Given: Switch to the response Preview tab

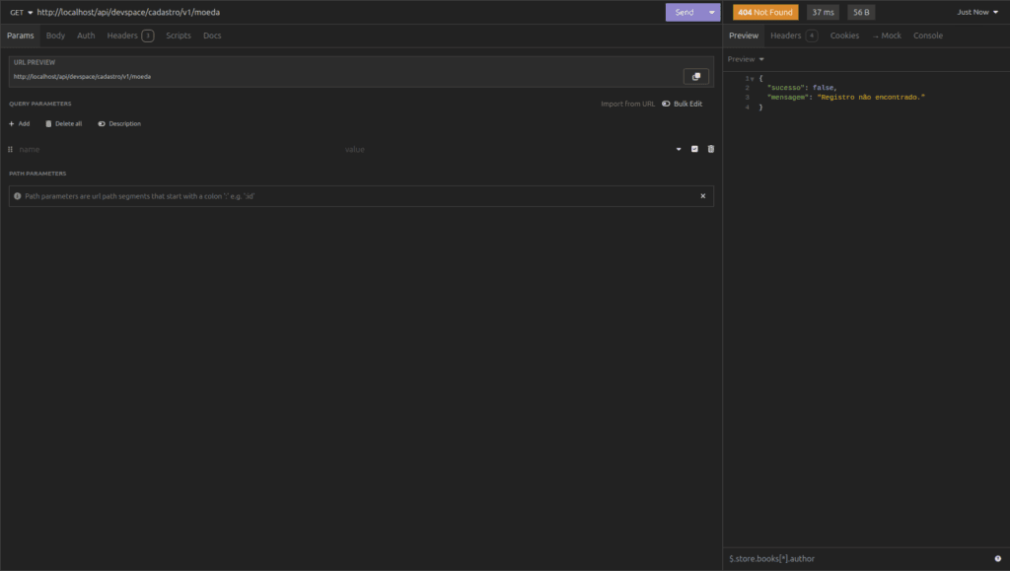Looking at the screenshot, I should 744,36.
